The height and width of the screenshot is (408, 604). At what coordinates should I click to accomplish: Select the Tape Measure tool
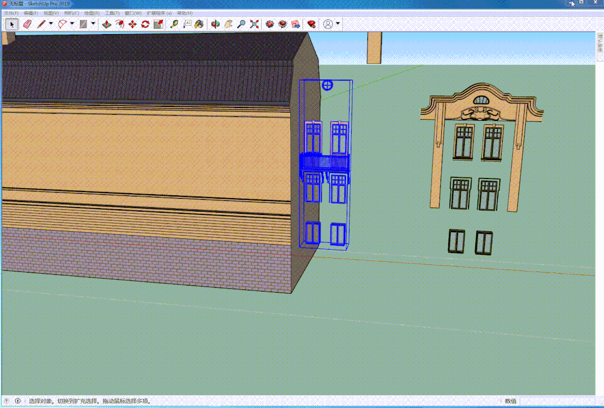point(174,24)
